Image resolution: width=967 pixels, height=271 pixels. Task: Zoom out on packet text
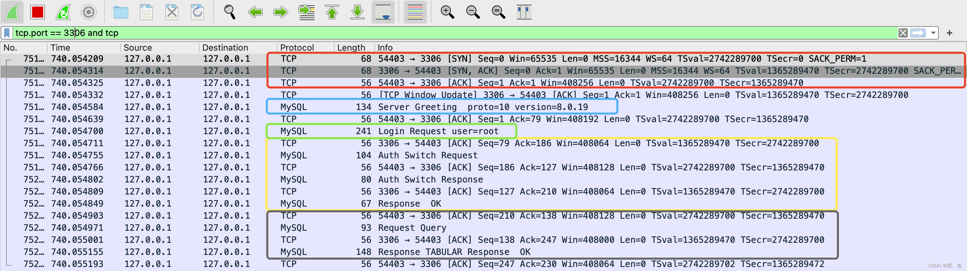point(473,12)
